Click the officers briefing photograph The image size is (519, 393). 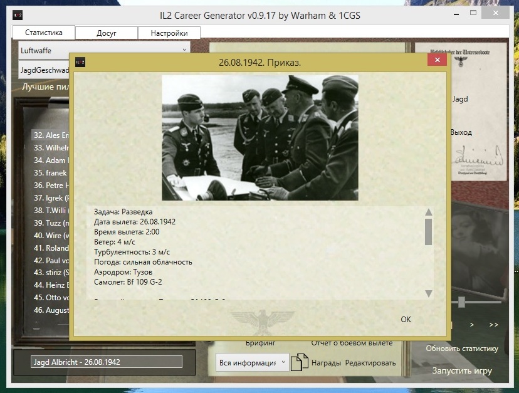tap(260, 138)
